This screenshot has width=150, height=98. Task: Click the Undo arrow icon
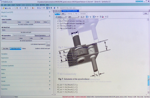pyautogui.click(x=20, y=8)
